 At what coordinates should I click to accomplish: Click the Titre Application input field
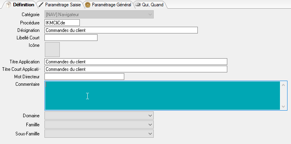(x=136, y=62)
